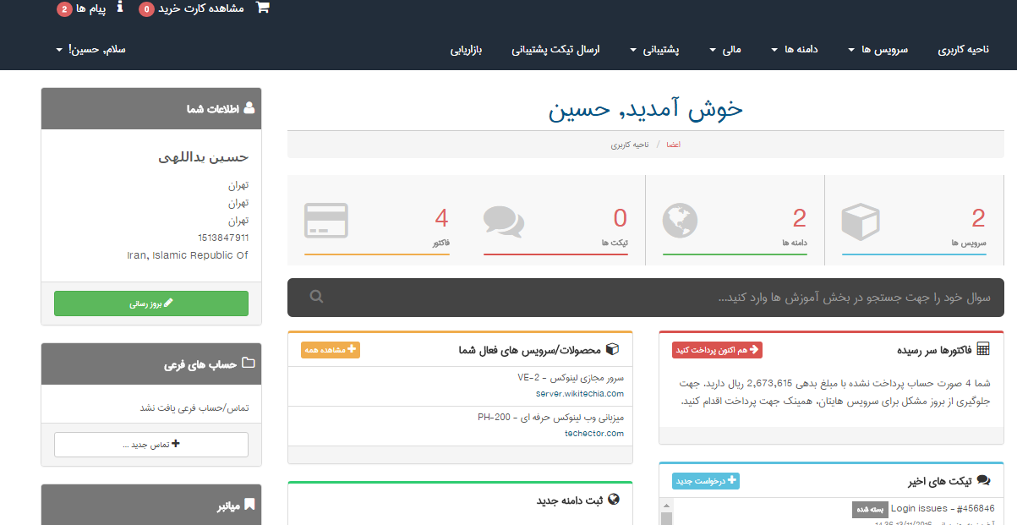Click the chat bubbles tickets icon
Viewport: 1017px width, 525px height.
tap(504, 221)
